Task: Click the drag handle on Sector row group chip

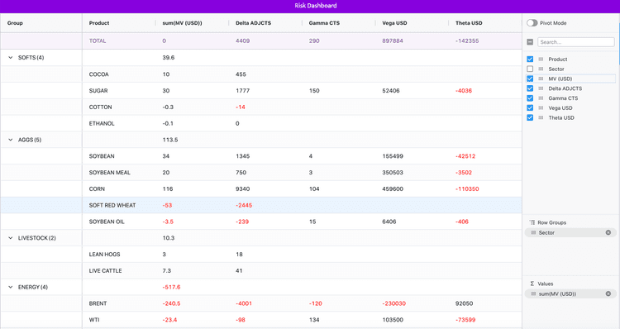Action: click(x=533, y=232)
